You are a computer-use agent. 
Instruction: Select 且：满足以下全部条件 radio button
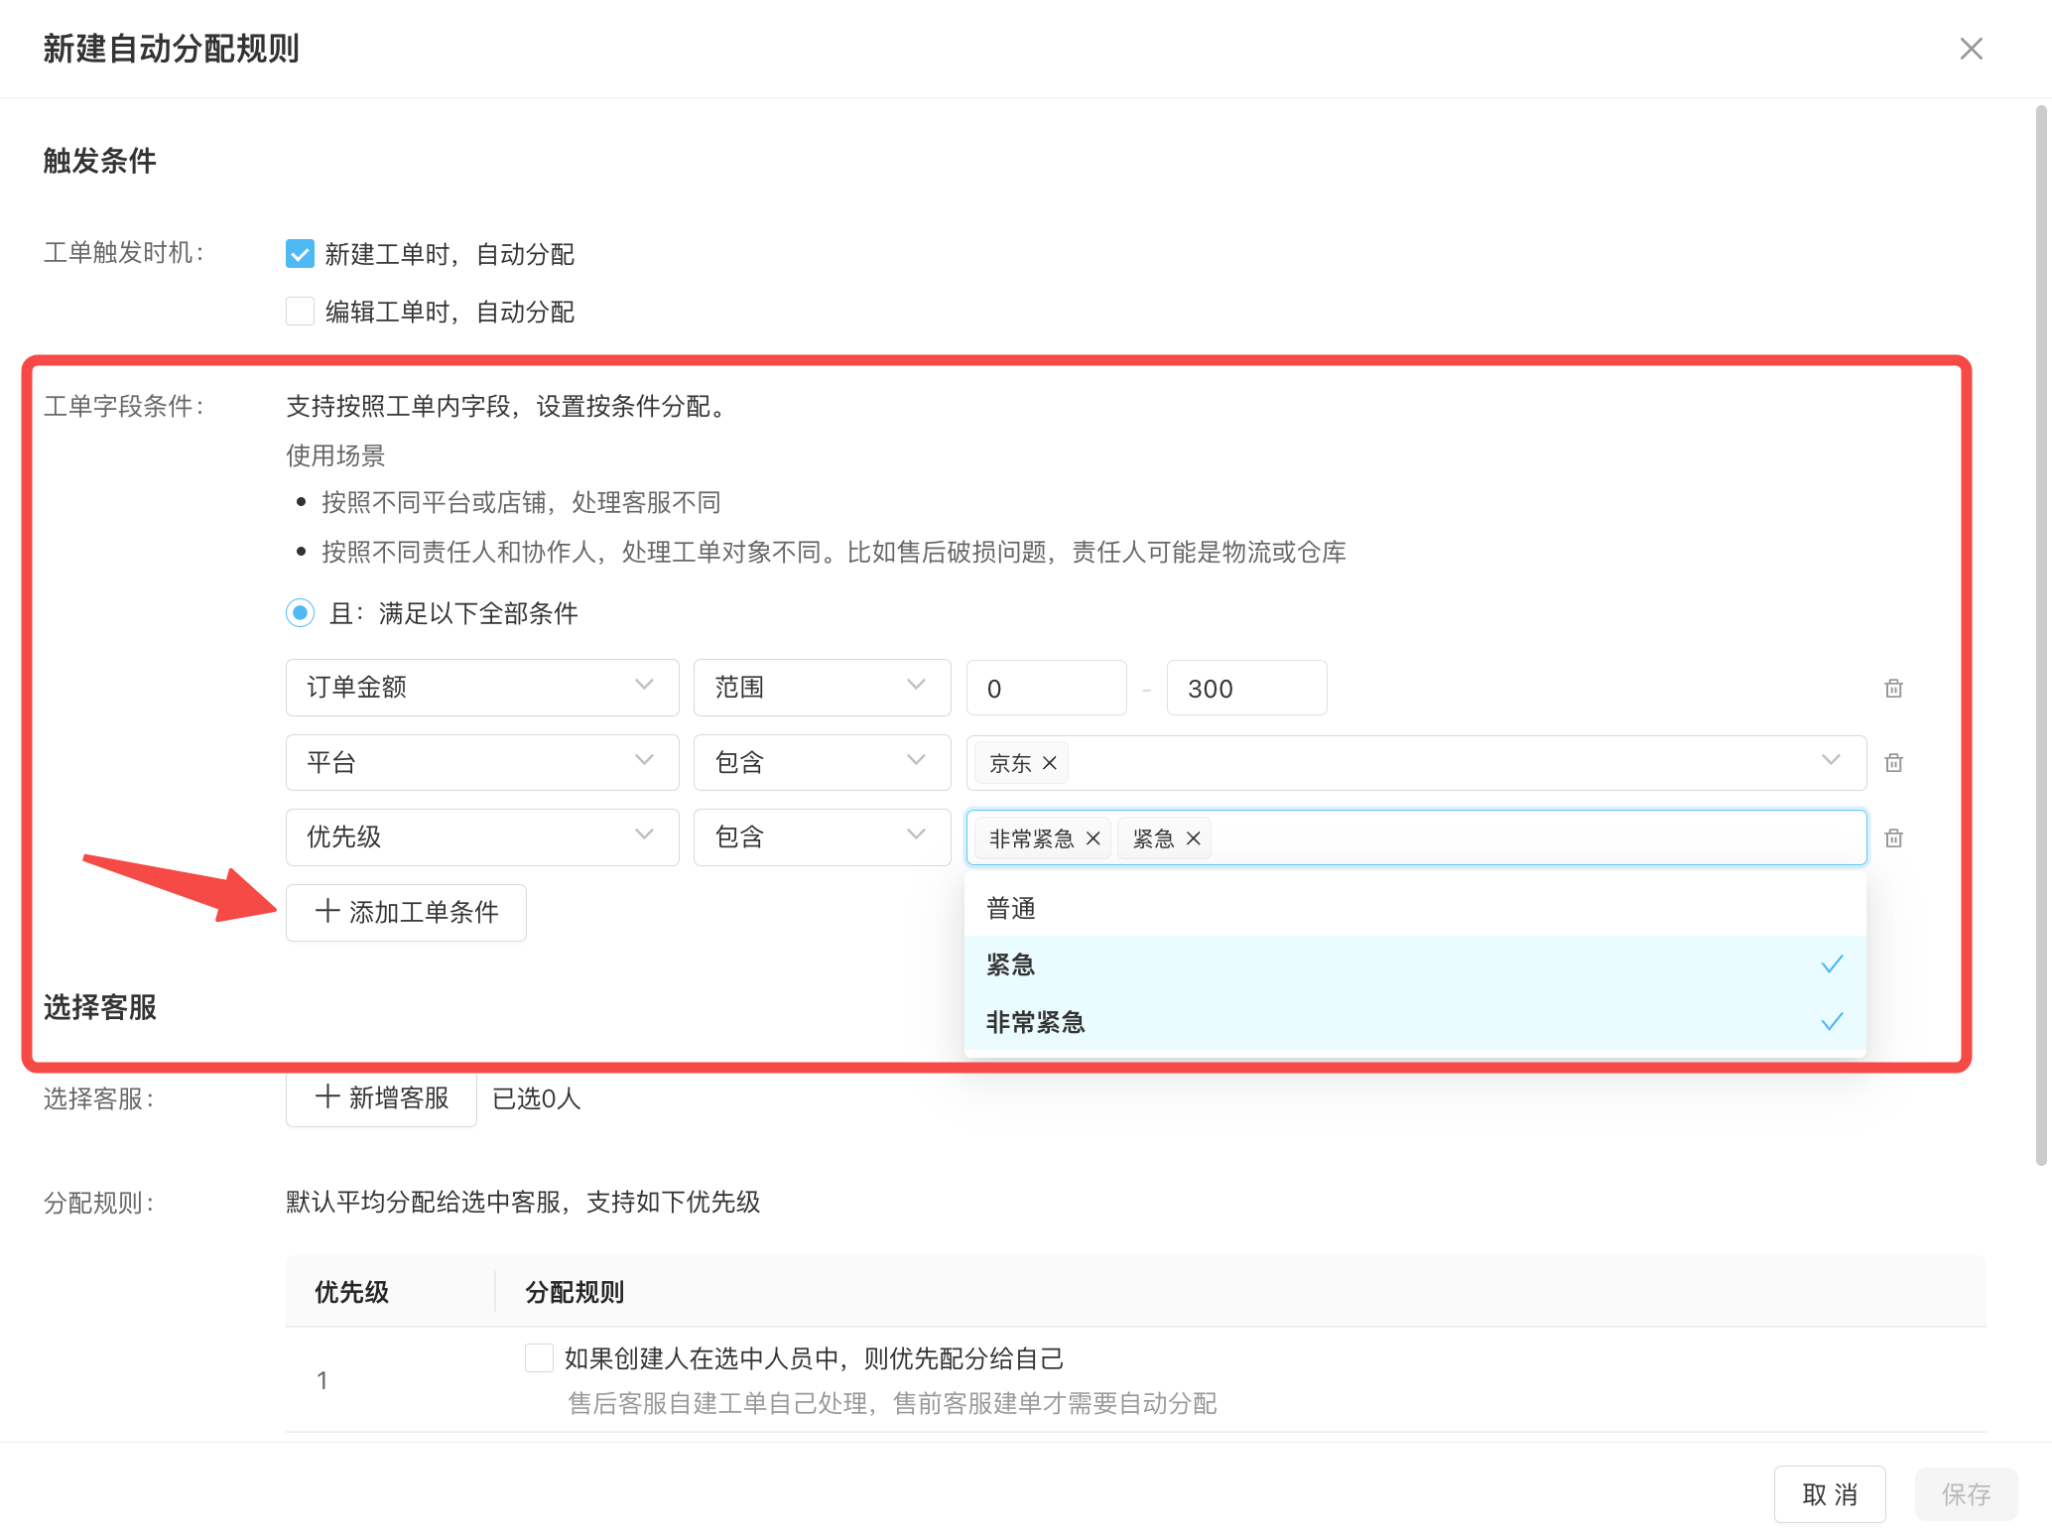(300, 613)
